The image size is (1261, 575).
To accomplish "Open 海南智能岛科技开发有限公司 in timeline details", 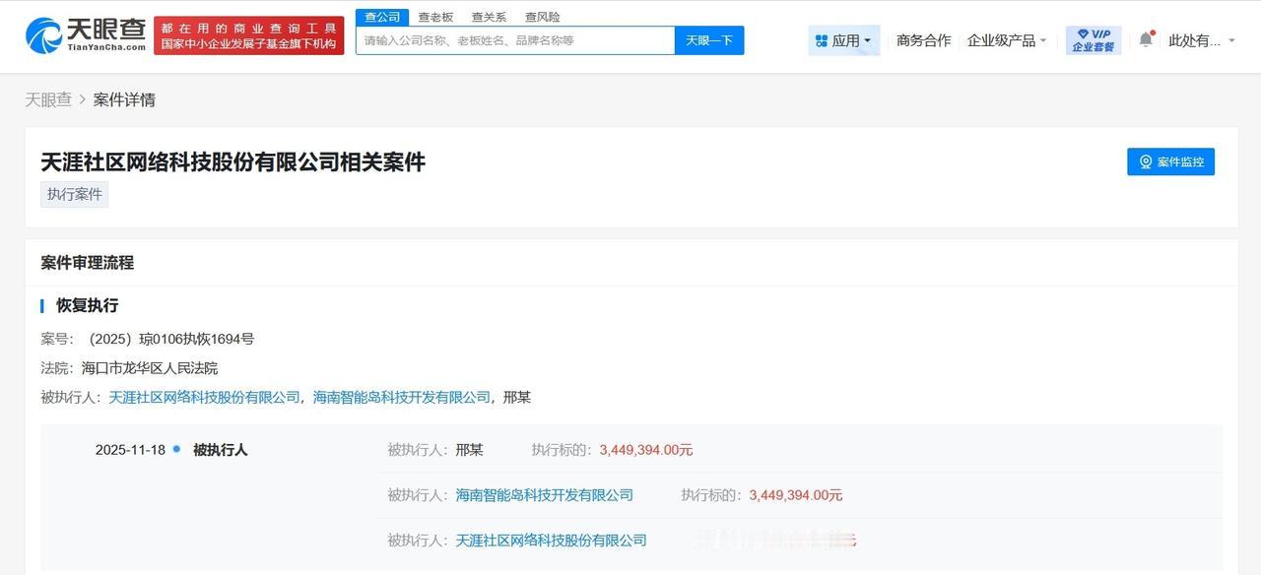I will (x=545, y=495).
